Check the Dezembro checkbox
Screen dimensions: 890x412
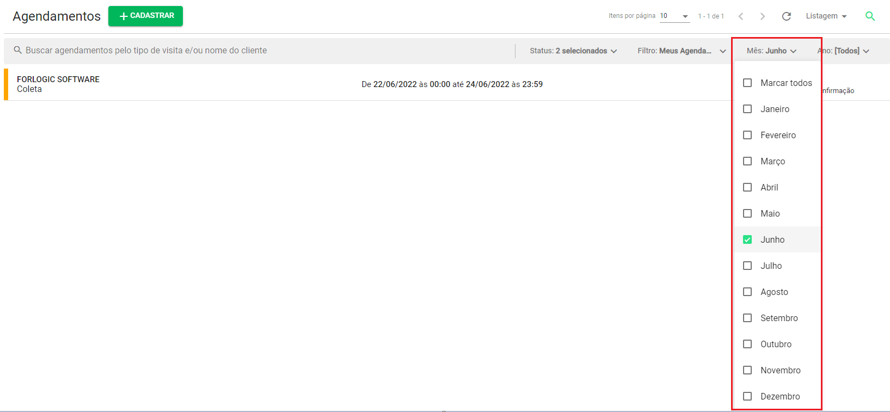pos(747,396)
